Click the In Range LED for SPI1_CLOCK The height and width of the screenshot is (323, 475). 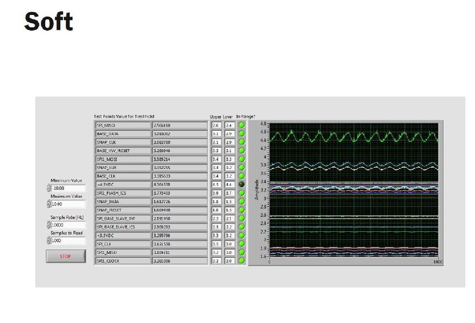click(x=241, y=261)
